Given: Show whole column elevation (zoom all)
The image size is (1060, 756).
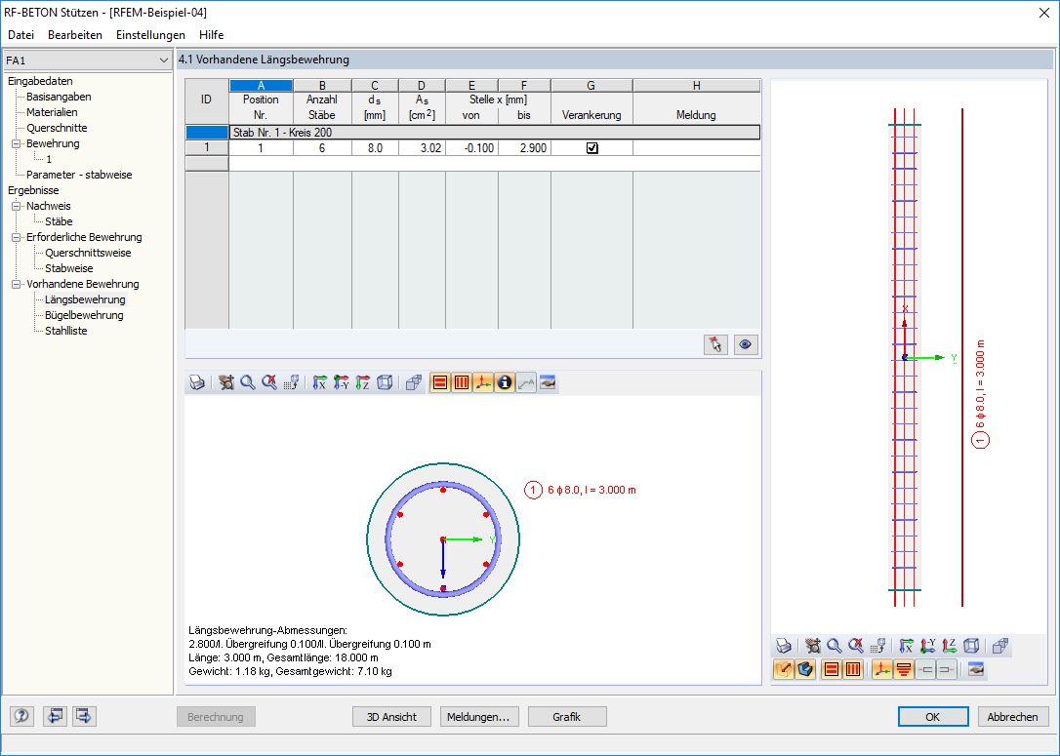Looking at the screenshot, I should [856, 646].
